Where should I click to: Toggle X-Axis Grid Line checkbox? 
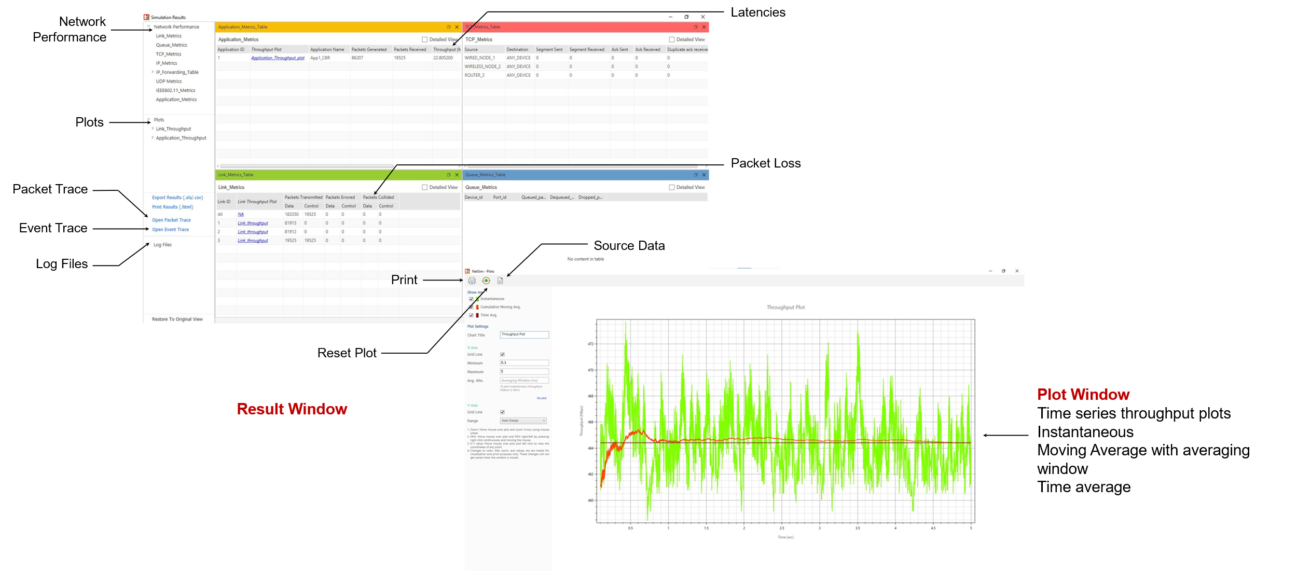[x=502, y=354]
